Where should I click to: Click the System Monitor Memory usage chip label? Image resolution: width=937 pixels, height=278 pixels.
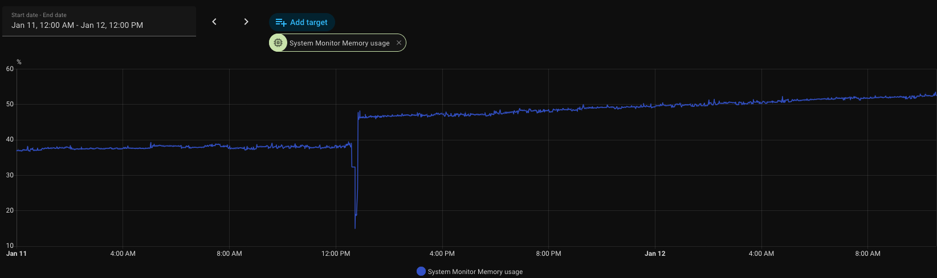[339, 43]
